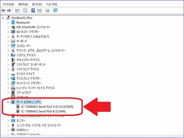This screenshot has height=138, width=184.
Task: Select IC-7300MK2 Serial Port A (CI-V) (COM5)
Action: click(47, 106)
